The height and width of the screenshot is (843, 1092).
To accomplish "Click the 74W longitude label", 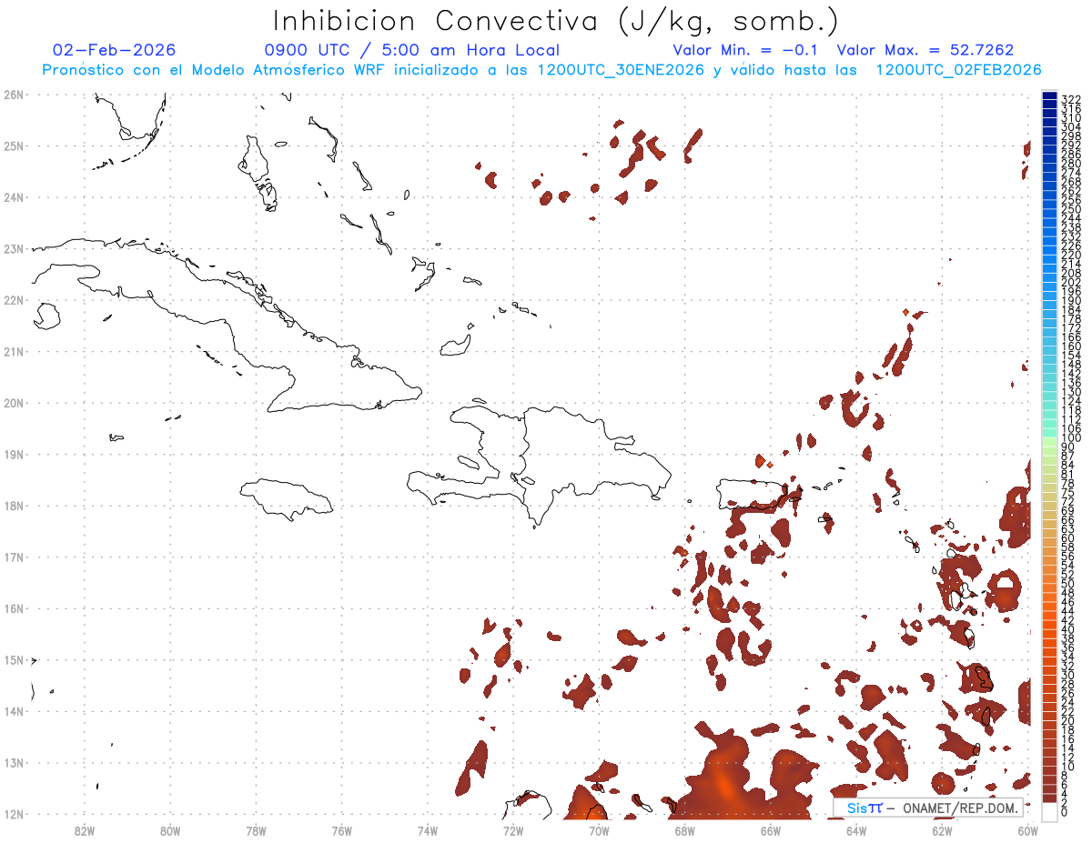I will click(x=427, y=830).
